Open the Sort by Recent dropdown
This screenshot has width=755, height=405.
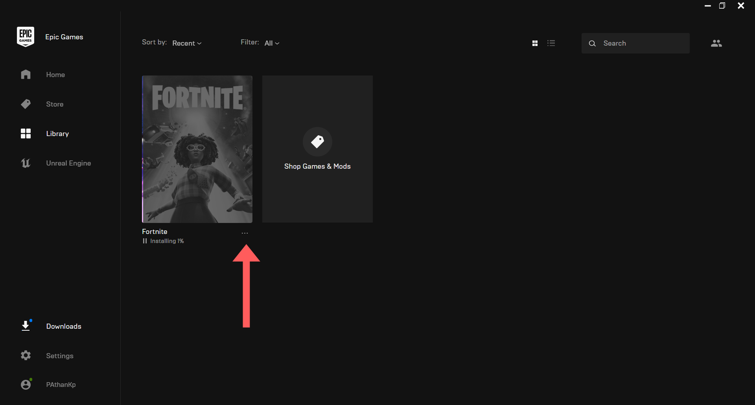(186, 43)
